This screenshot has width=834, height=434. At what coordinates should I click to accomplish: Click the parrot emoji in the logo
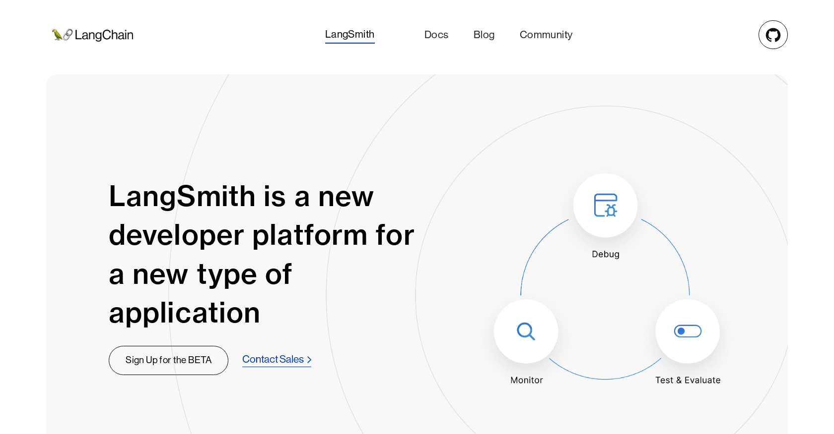coord(57,35)
